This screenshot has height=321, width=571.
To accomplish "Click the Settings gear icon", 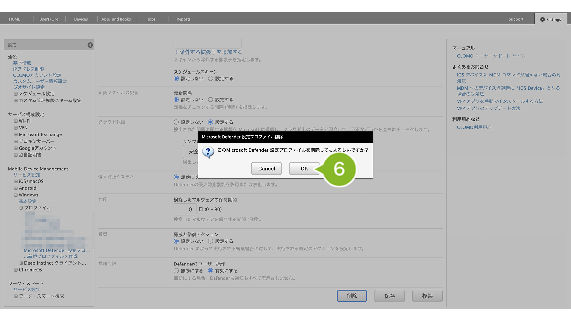I will [542, 19].
